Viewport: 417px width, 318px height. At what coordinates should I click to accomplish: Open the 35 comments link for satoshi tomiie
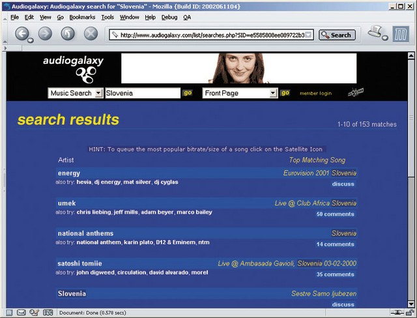(x=335, y=274)
